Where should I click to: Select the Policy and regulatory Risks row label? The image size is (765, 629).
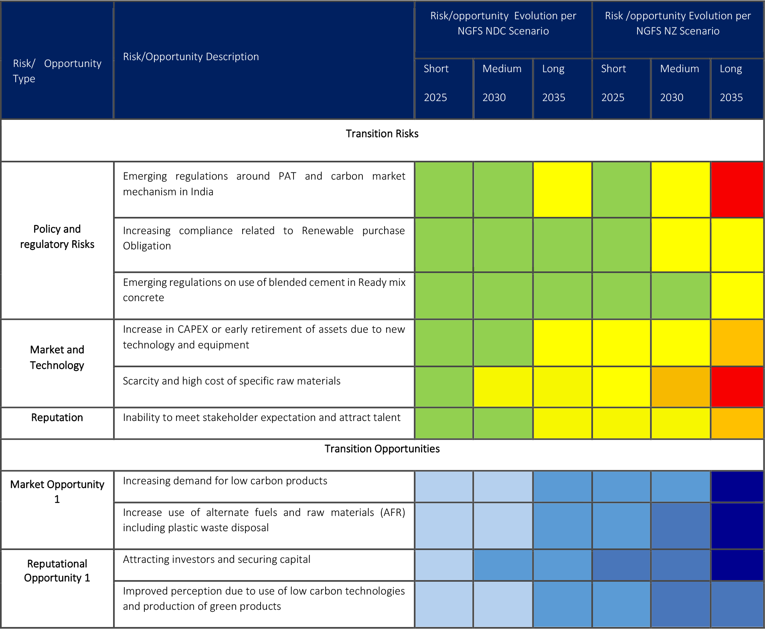[x=57, y=237]
